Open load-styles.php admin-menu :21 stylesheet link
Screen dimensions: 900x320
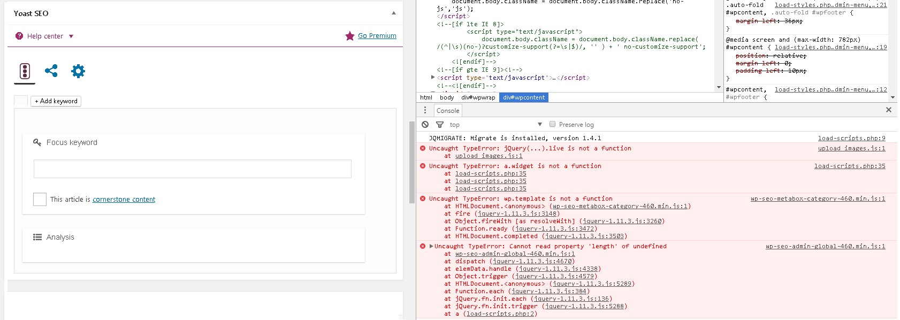pyautogui.click(x=830, y=5)
